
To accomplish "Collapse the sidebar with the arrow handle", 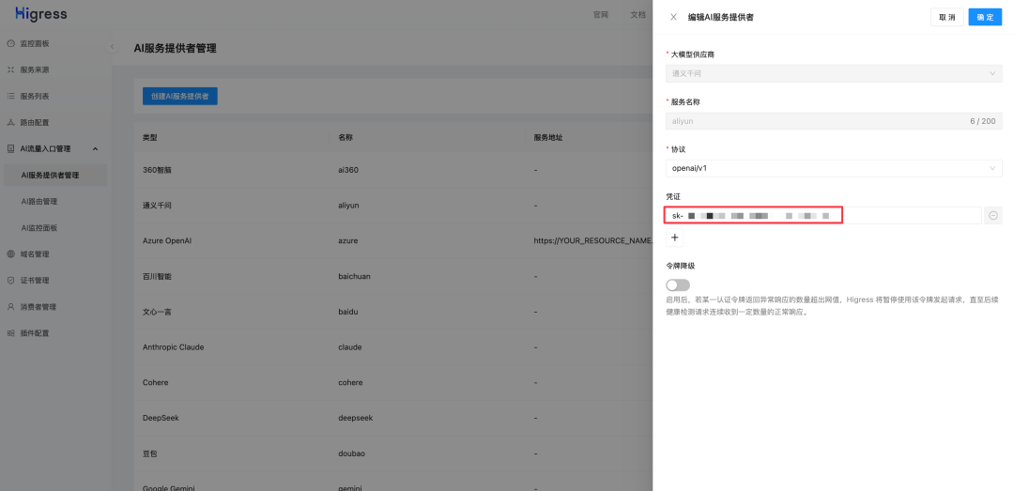I will [x=112, y=47].
